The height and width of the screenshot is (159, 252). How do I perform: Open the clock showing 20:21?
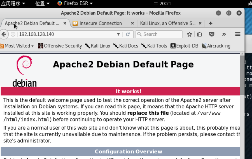coord(162,3)
